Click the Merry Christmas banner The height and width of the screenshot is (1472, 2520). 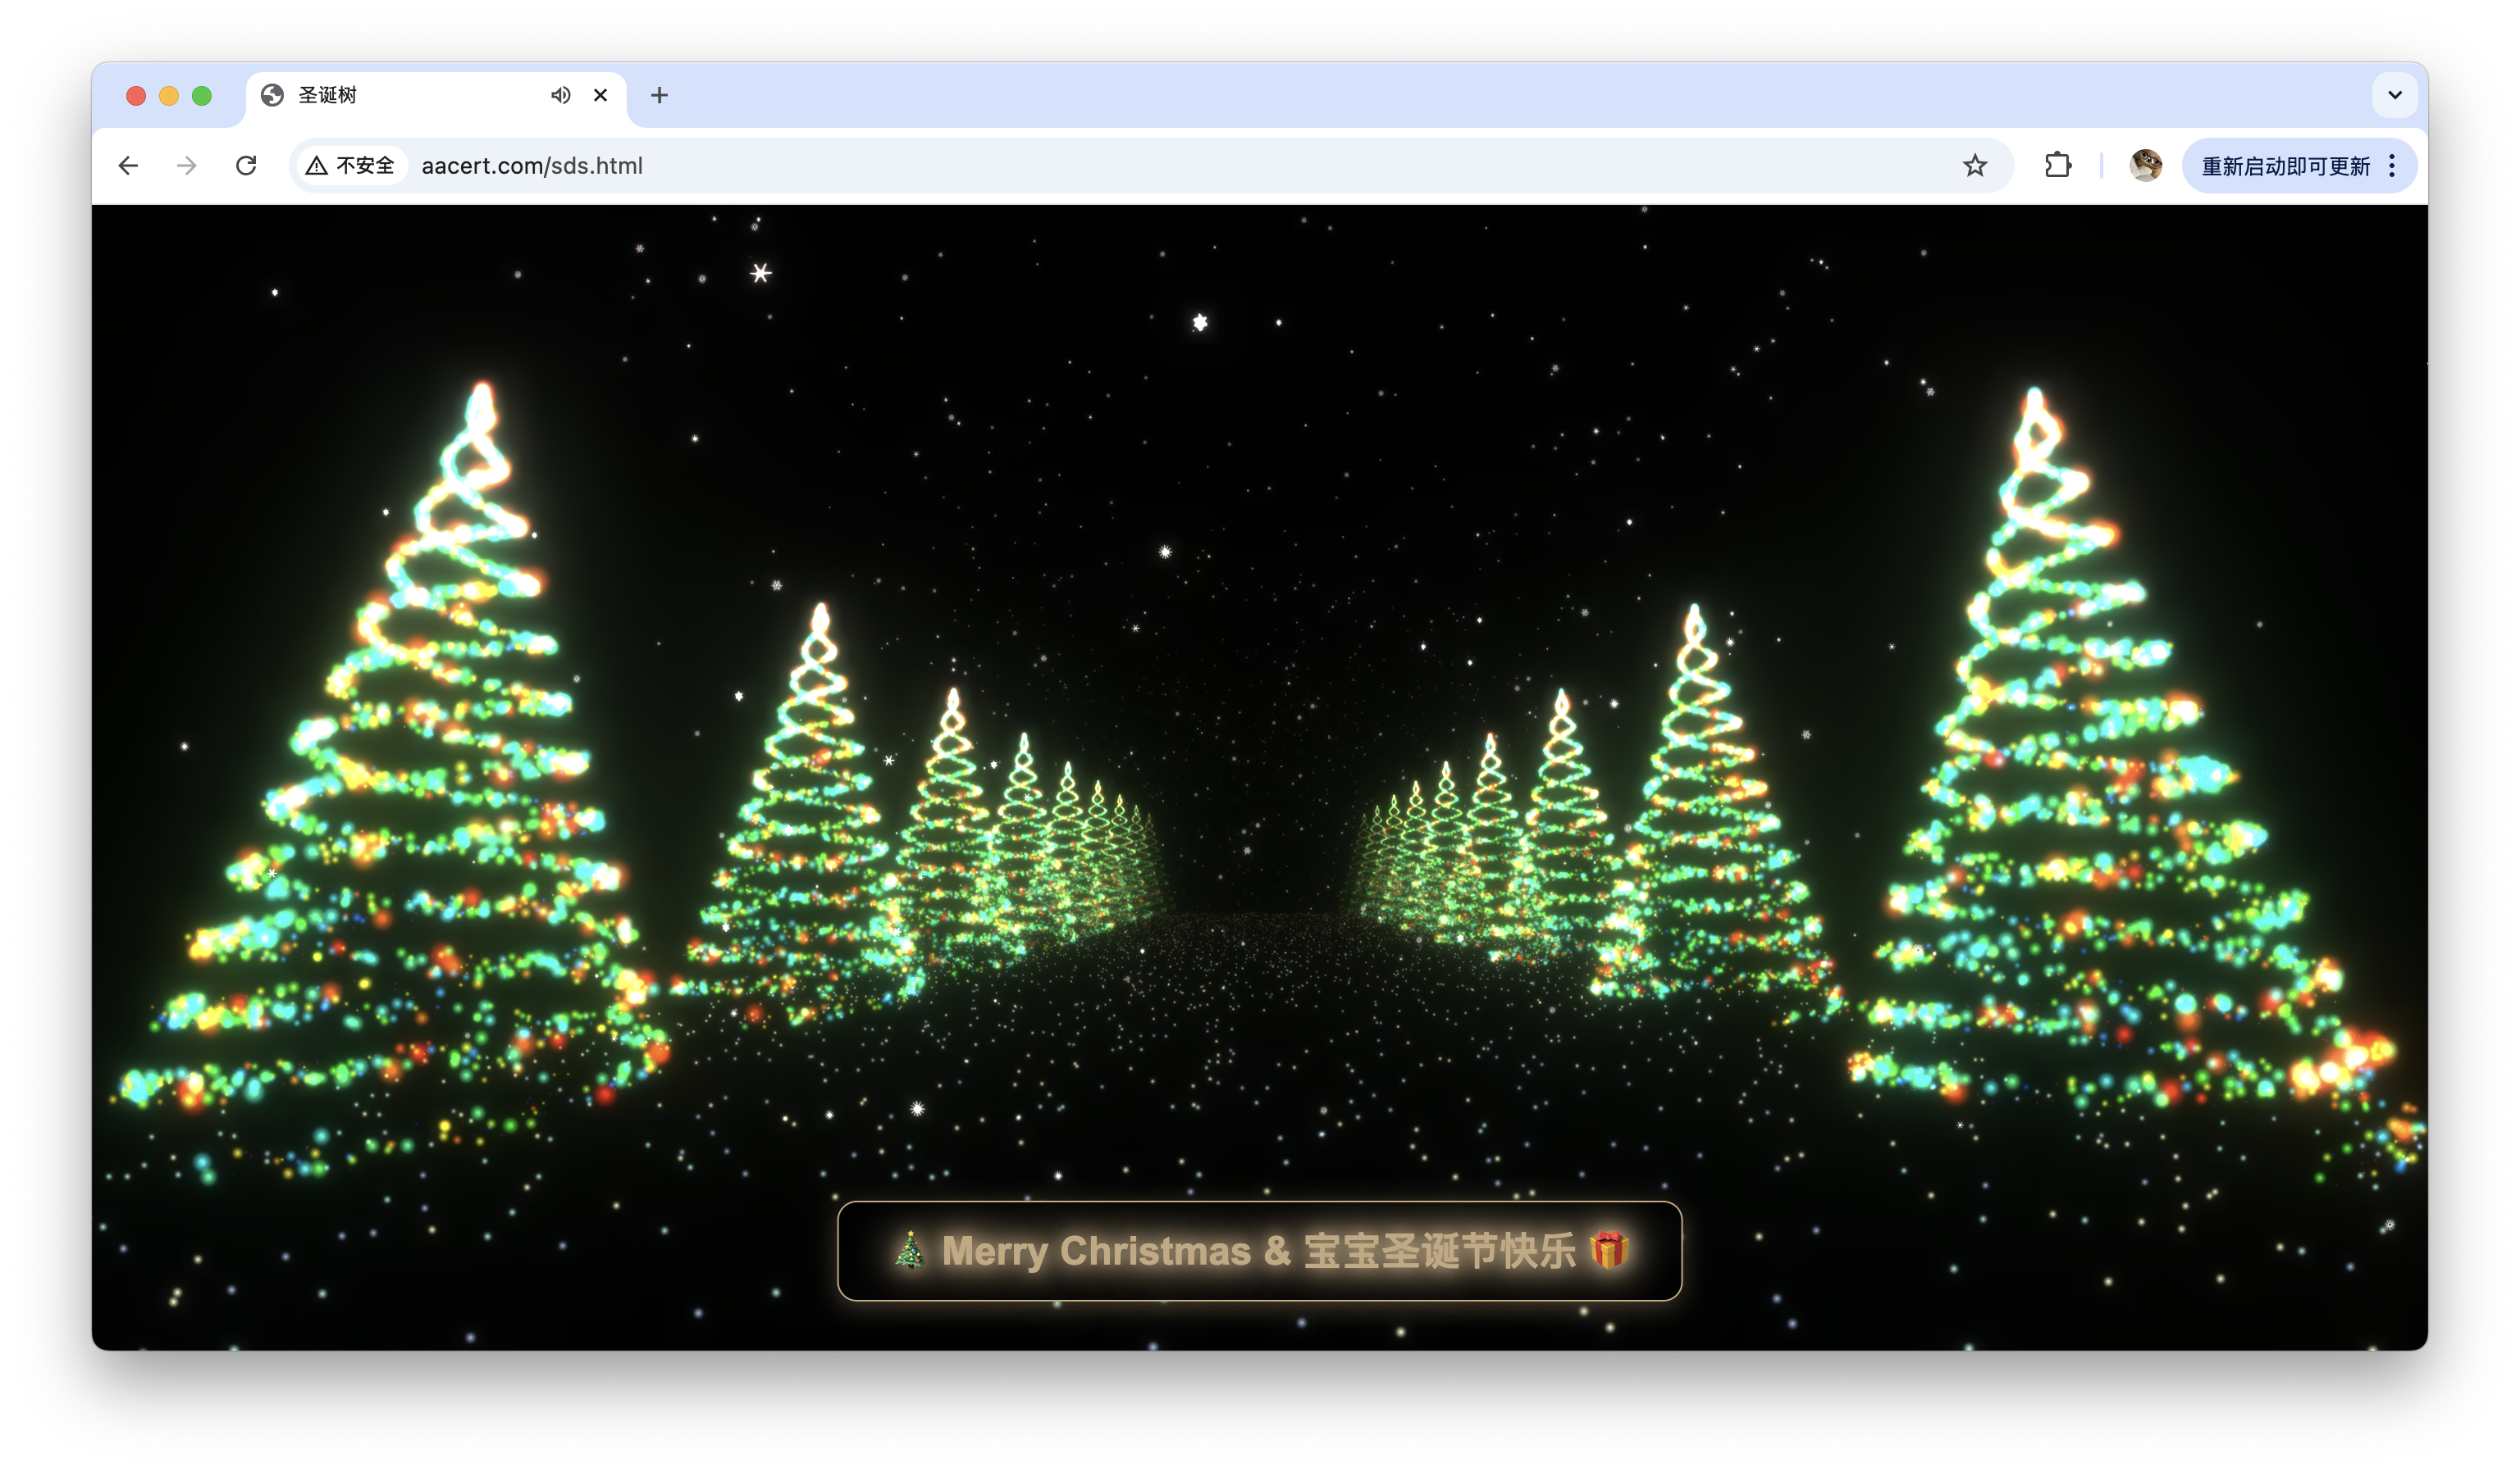click(1259, 1250)
